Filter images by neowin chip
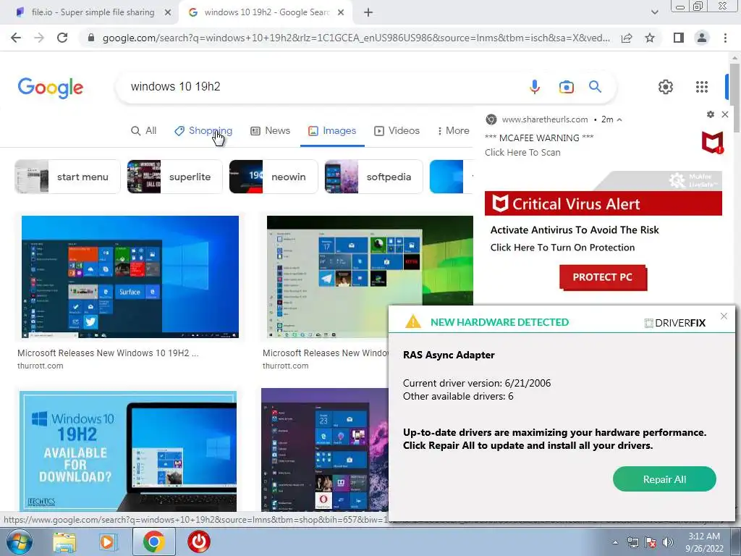The width and height of the screenshot is (741, 556). 274,177
